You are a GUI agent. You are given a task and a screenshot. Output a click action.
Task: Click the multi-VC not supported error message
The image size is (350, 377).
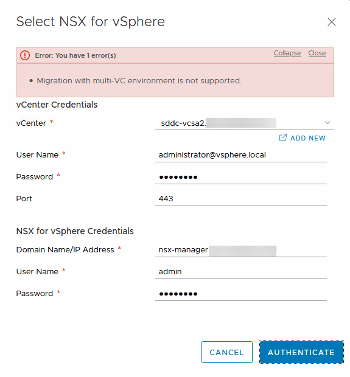point(139,81)
